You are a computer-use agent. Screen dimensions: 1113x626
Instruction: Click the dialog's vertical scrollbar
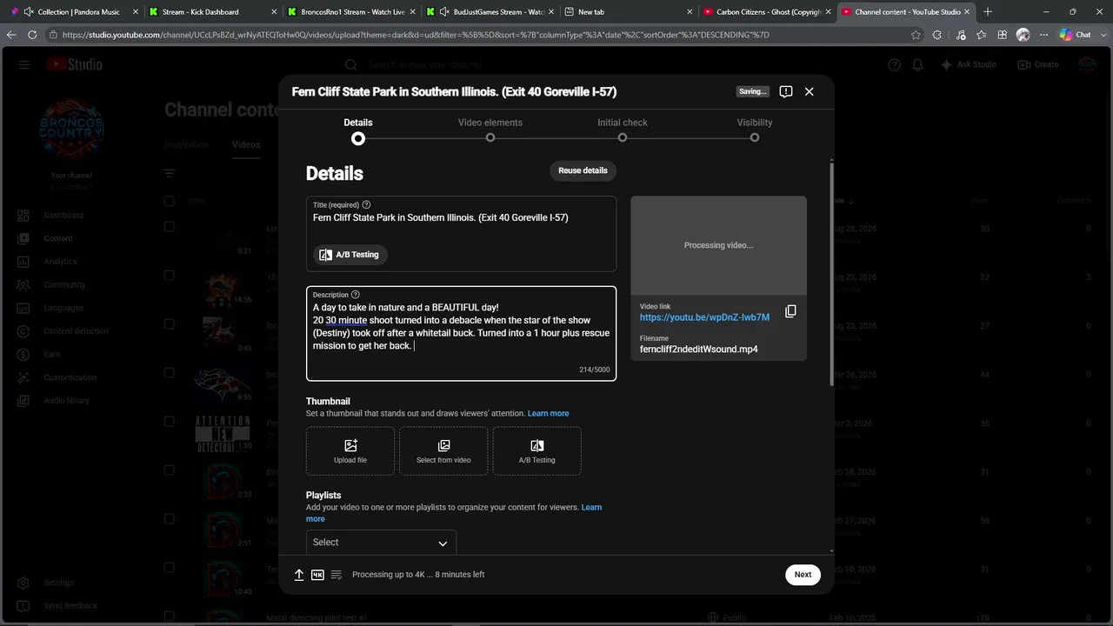click(x=832, y=274)
